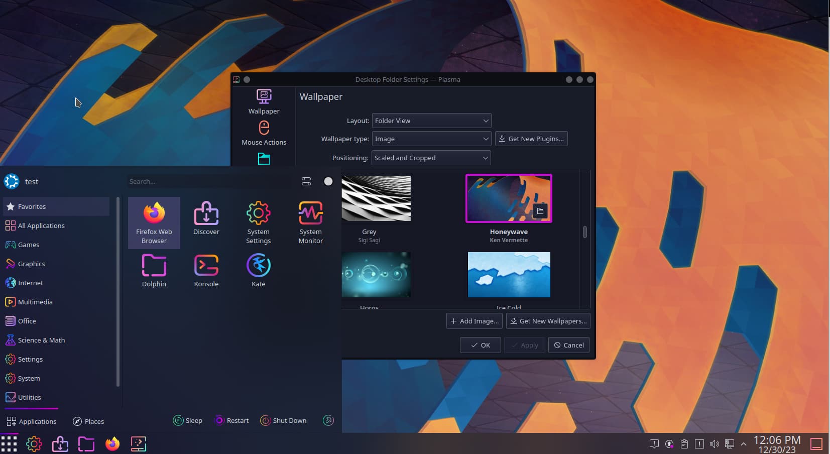The image size is (830, 454).
Task: Click Get New Wallpapers button
Action: [x=548, y=321]
